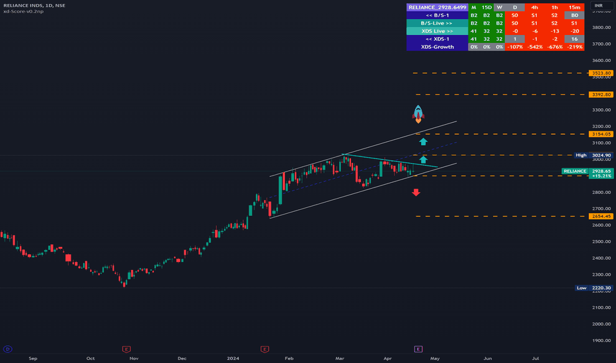Click the May label on the time axis
616x363 pixels.
(434, 358)
